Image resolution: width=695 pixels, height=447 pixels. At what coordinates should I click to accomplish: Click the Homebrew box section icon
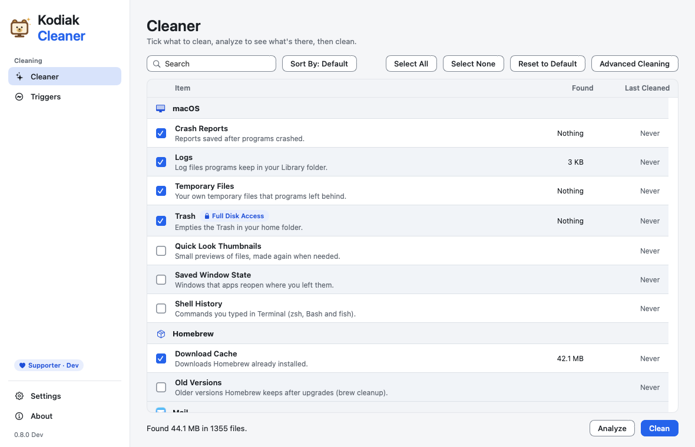point(161,333)
